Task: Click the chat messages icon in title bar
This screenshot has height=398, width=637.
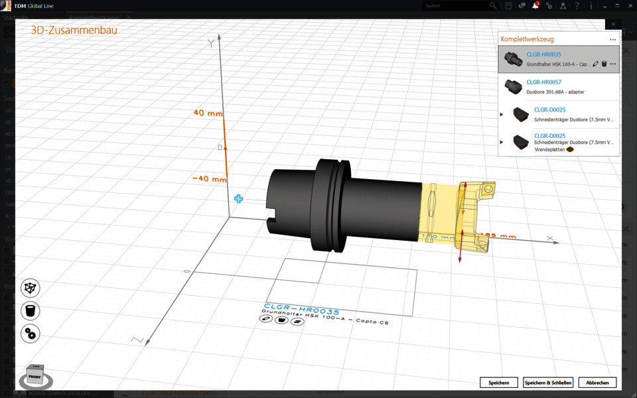Action: click(522, 6)
